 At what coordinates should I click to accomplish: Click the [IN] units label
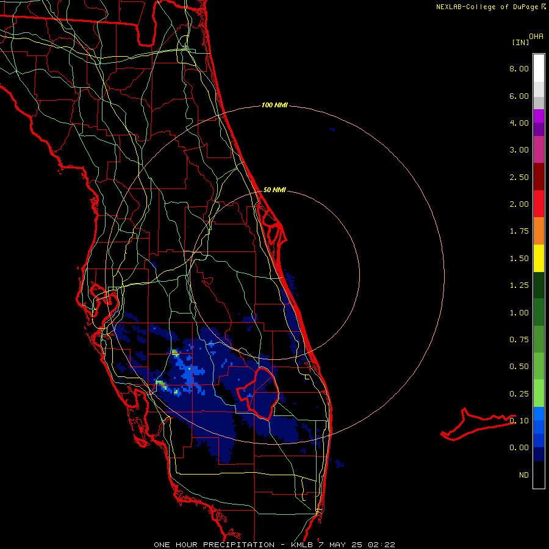coord(520,42)
